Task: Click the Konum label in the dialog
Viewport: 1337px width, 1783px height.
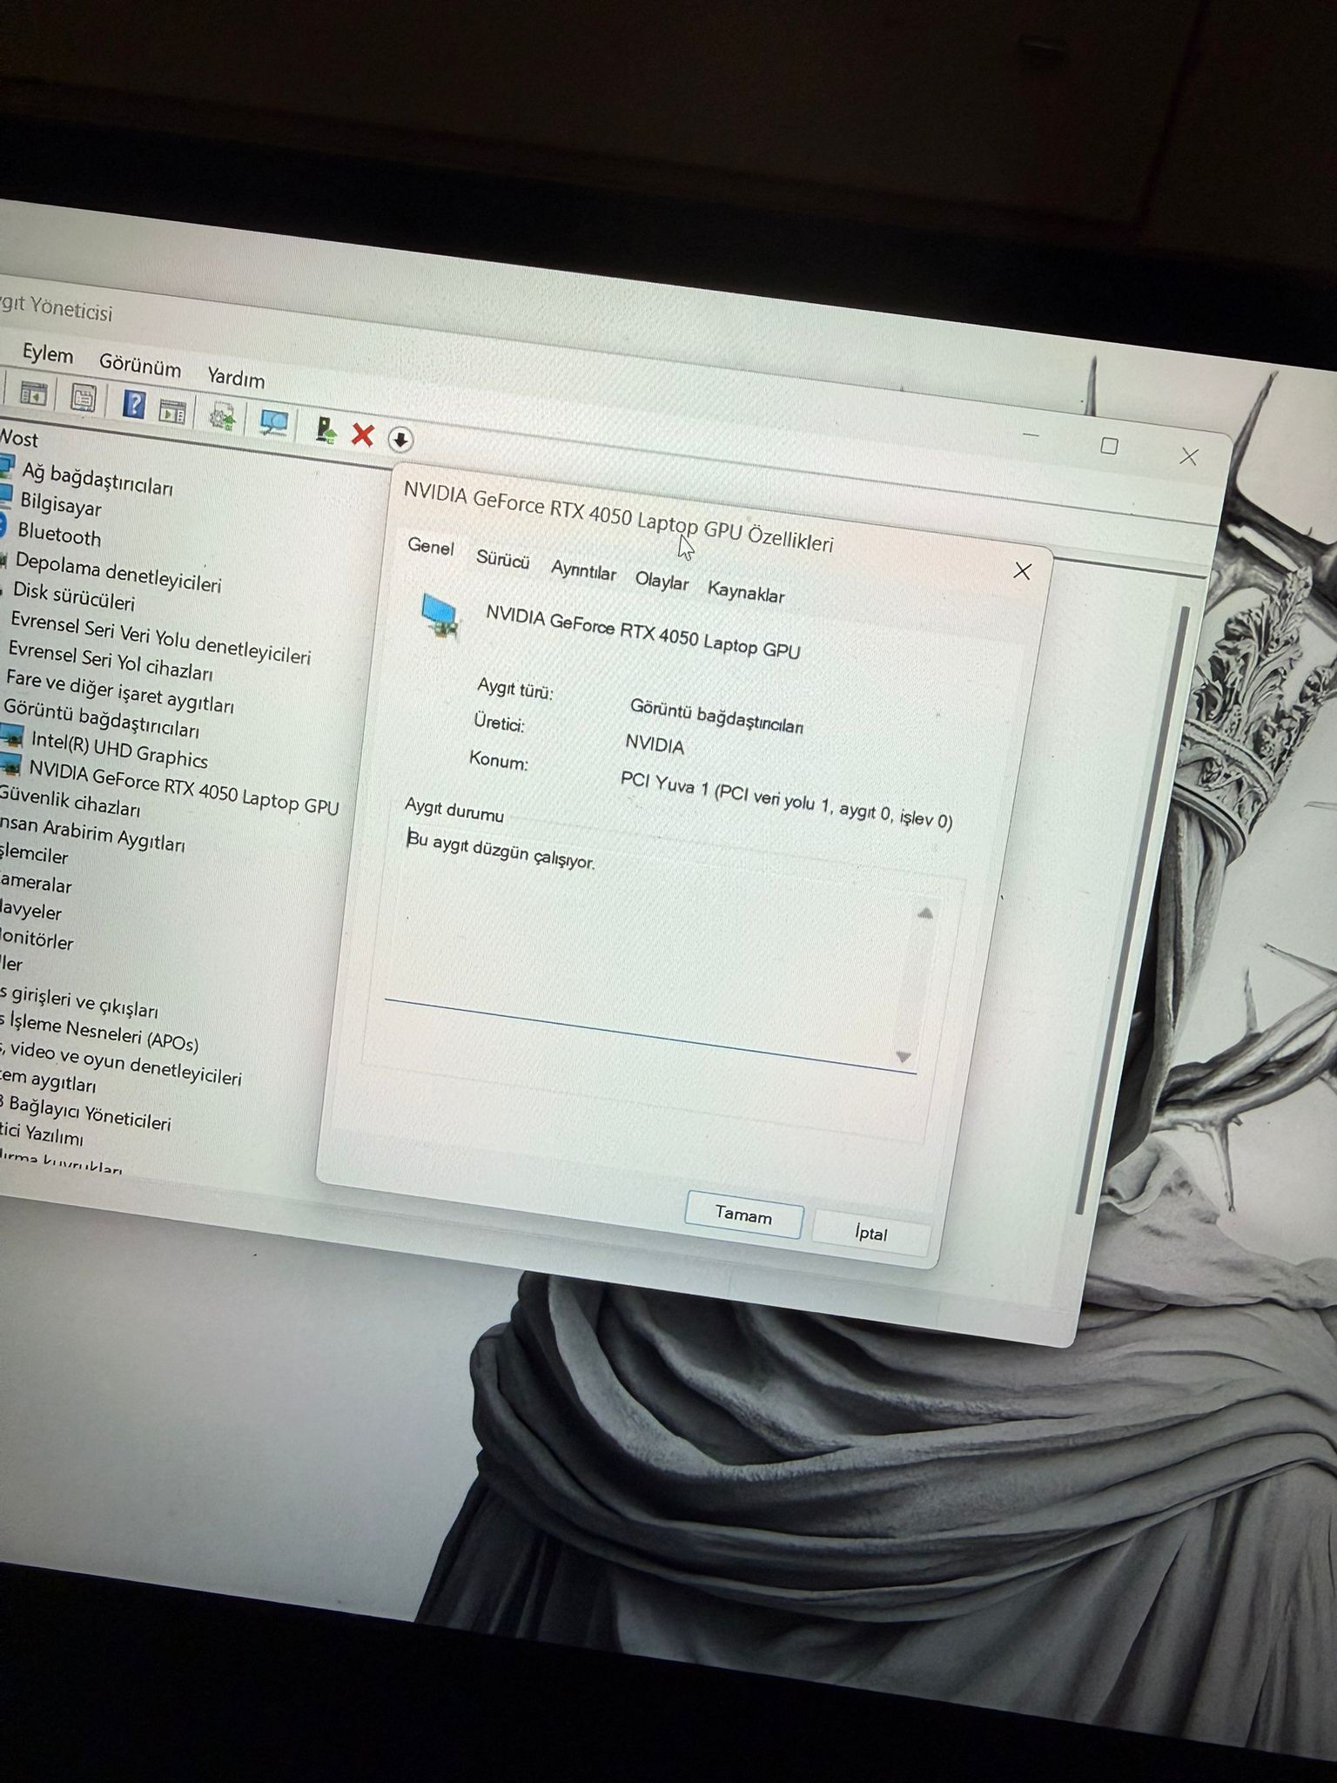Action: pyautogui.click(x=498, y=760)
